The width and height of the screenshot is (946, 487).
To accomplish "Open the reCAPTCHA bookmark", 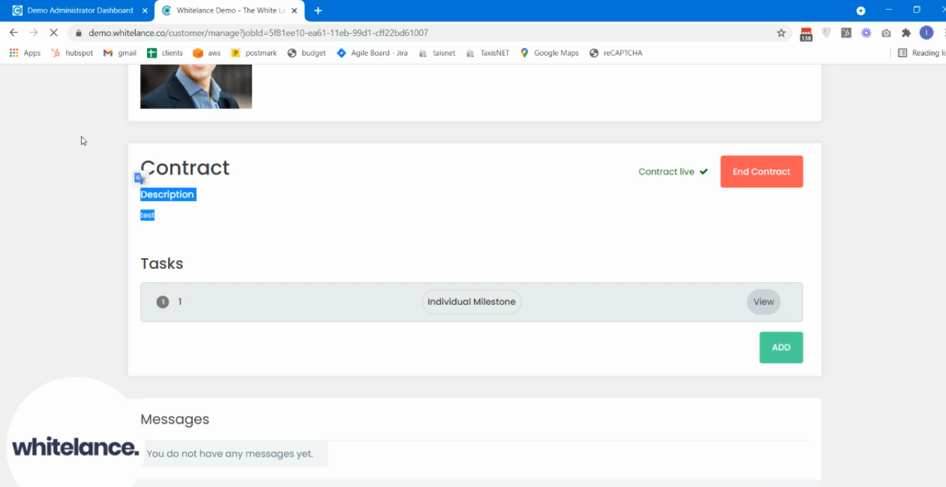I will click(x=616, y=53).
